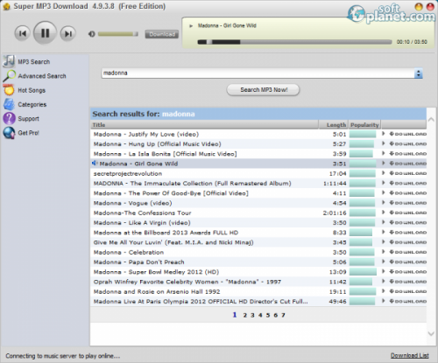The width and height of the screenshot is (438, 363).
Task: Sort results by Popularity column
Action: click(364, 125)
